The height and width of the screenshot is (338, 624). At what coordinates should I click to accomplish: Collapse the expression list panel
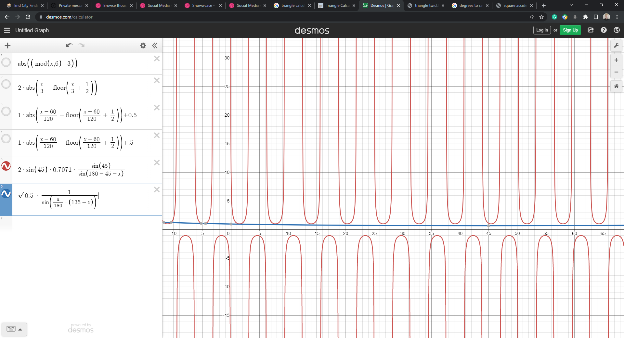point(155,45)
